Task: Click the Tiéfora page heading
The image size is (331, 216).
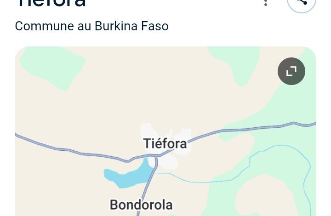Action: tap(51, 3)
